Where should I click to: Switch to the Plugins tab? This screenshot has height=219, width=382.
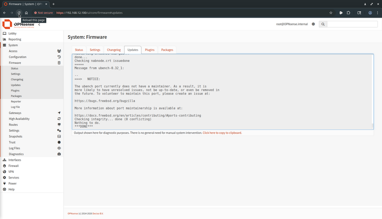coord(149,50)
